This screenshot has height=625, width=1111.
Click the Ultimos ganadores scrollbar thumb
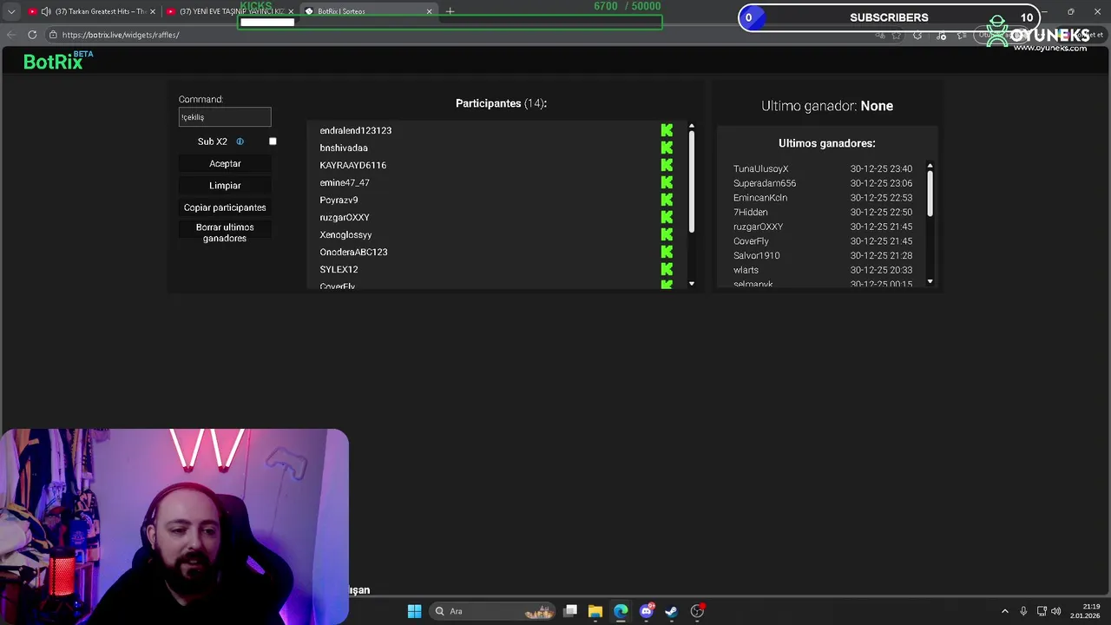(x=930, y=193)
